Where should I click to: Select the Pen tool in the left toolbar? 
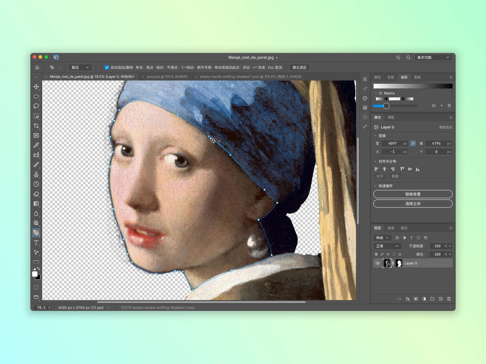[x=36, y=233]
